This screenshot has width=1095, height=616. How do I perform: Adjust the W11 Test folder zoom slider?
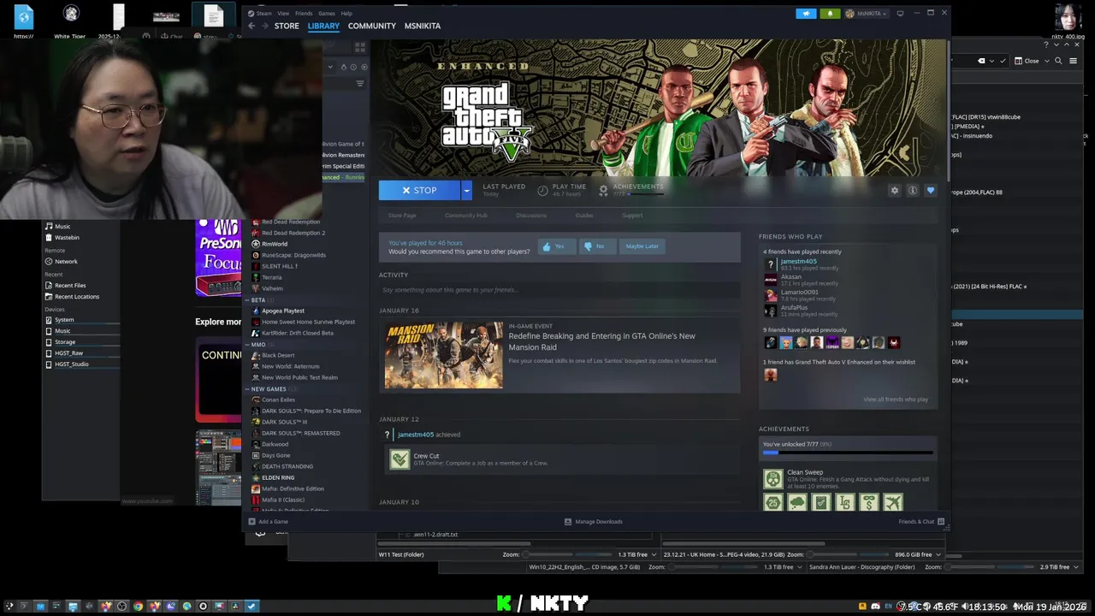pos(567,554)
